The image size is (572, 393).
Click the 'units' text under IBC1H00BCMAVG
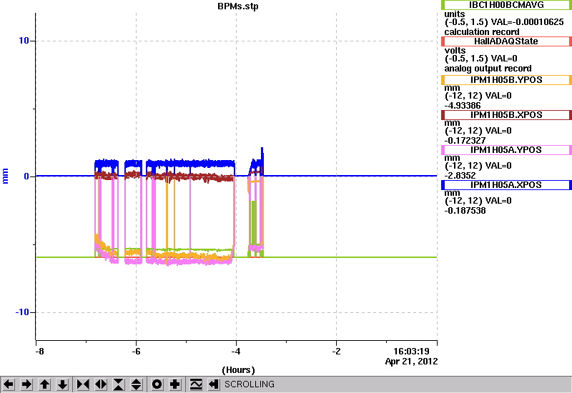point(455,14)
